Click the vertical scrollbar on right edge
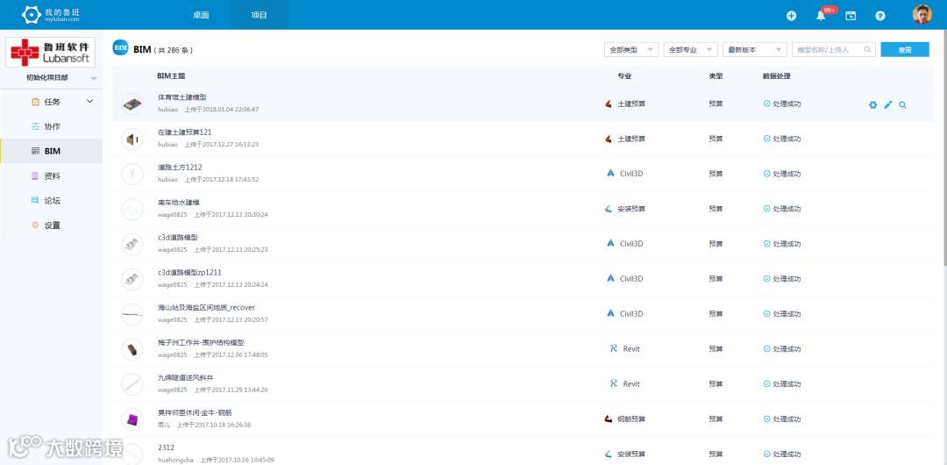The image size is (947, 465). (944, 148)
